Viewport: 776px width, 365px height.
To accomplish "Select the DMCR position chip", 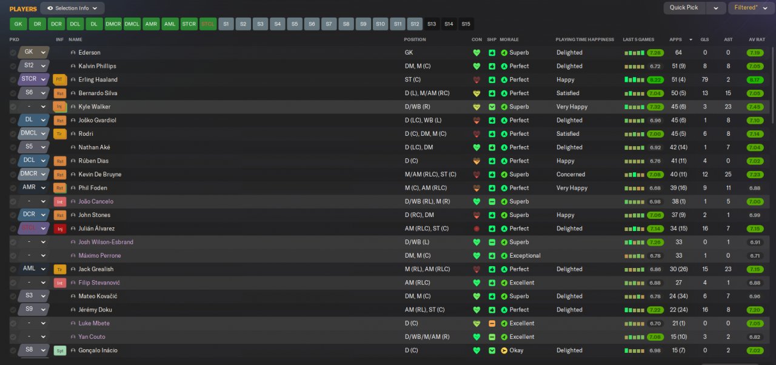I will coord(113,24).
